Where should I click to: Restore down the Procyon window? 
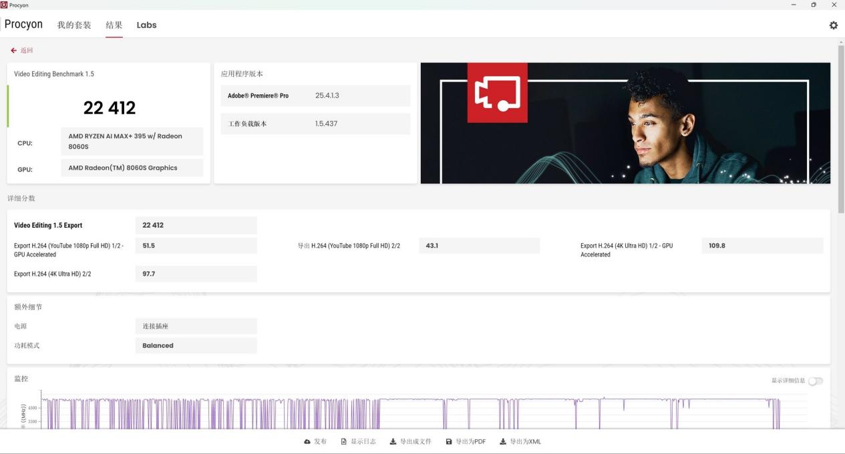pos(813,5)
